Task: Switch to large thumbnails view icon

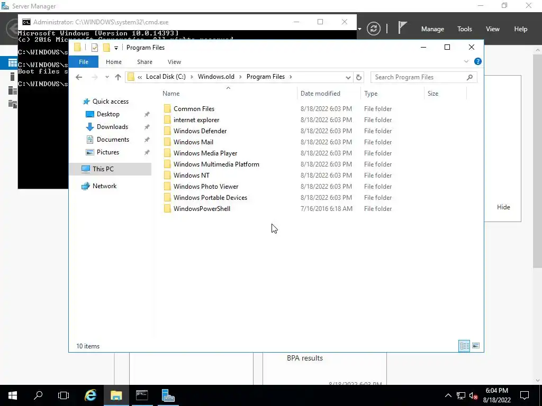Action: [476, 346]
